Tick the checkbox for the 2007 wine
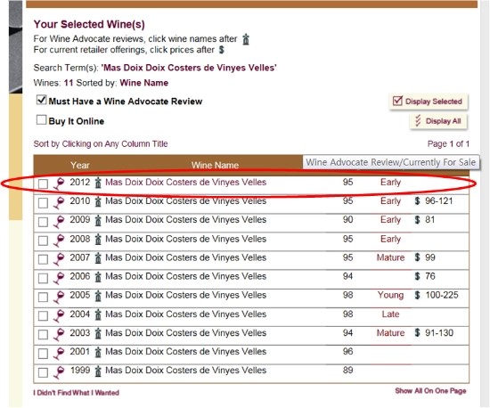This screenshot has height=408, width=490. click(43, 259)
